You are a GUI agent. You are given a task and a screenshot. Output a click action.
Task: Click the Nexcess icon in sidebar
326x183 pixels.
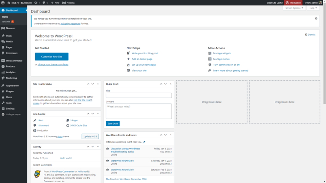[3, 28]
